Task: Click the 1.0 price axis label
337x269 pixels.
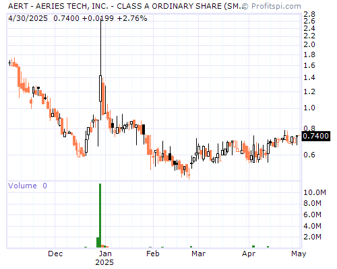Action: click(309, 108)
